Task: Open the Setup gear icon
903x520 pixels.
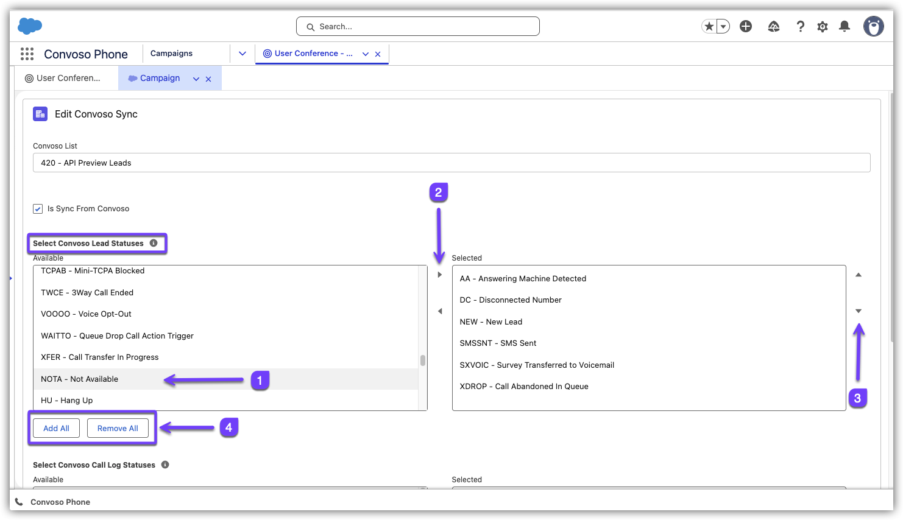Action: click(823, 26)
